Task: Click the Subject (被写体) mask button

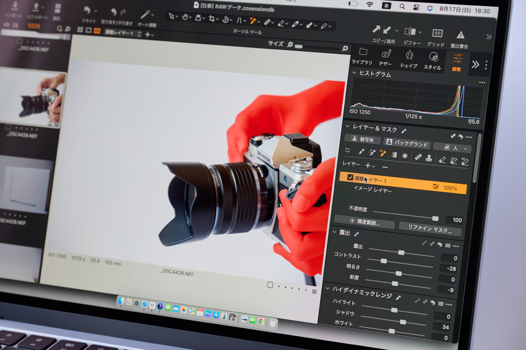Action: [x=362, y=139]
